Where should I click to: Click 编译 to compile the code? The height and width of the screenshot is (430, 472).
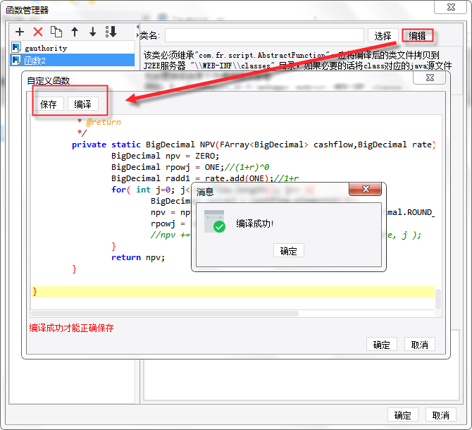tap(83, 104)
